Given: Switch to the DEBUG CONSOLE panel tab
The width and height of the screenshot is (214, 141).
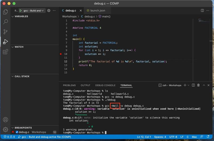Looking at the screenshot, I should (105, 85).
